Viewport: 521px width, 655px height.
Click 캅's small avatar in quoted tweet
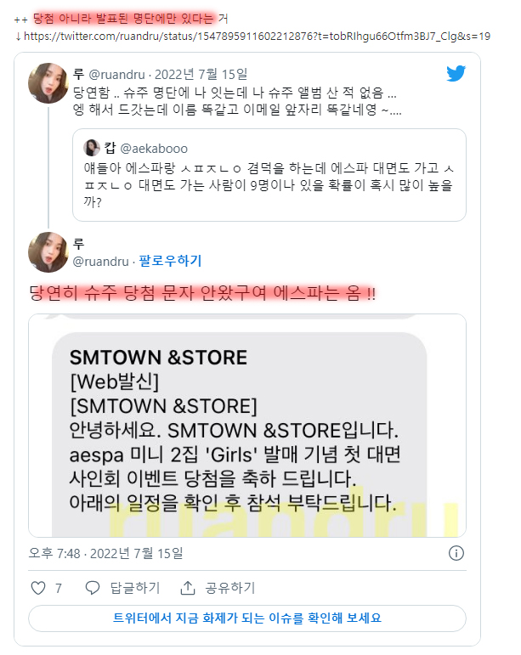pos(92,148)
